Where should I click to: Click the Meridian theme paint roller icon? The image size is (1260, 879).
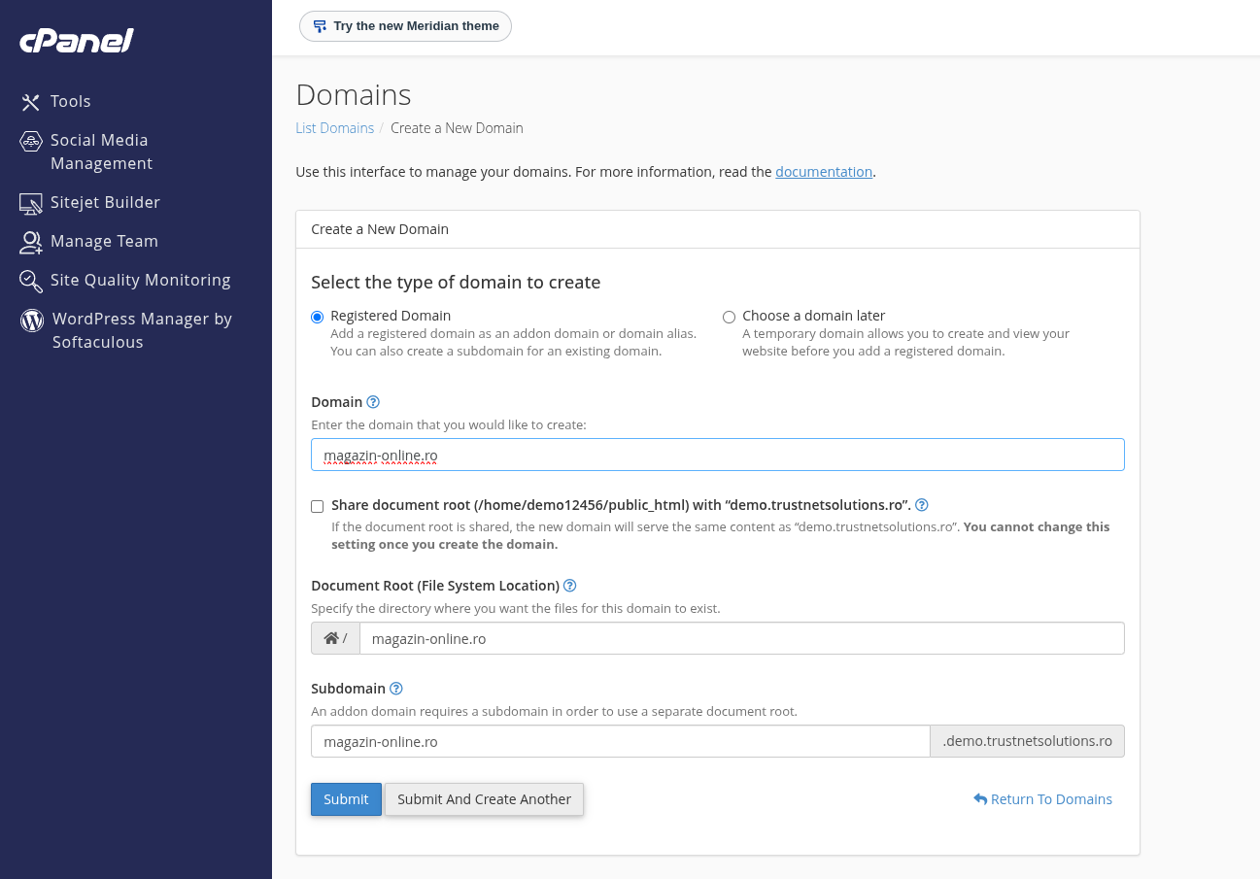(x=320, y=26)
